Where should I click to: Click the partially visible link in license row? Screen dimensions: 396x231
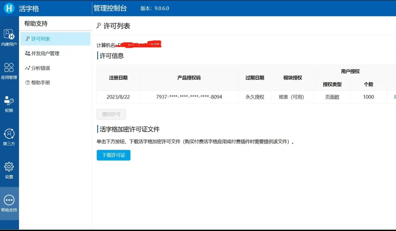click(395, 97)
